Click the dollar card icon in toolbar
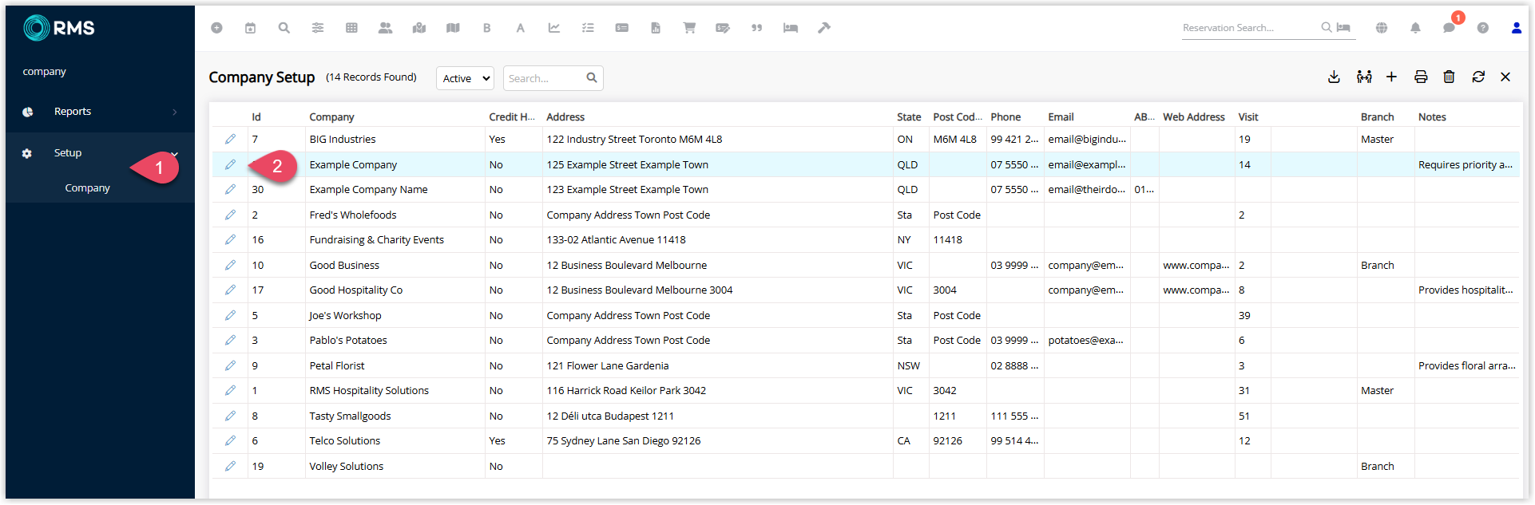The height and width of the screenshot is (505, 1535). 621,28
